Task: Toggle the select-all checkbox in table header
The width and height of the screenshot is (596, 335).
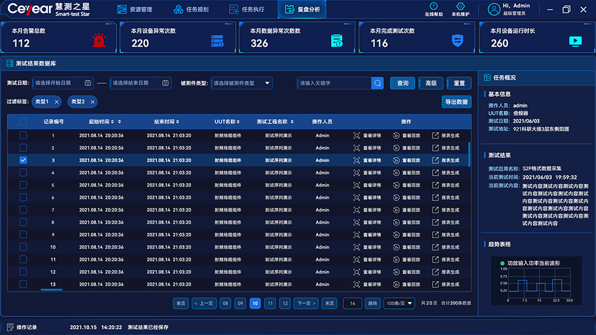Action: 23,122
